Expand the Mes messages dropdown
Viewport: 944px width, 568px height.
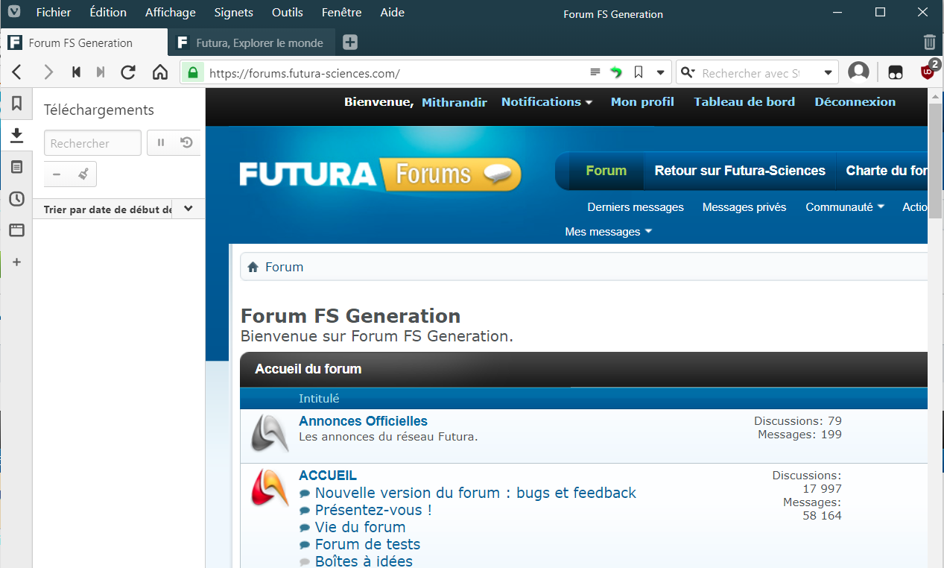(x=609, y=232)
